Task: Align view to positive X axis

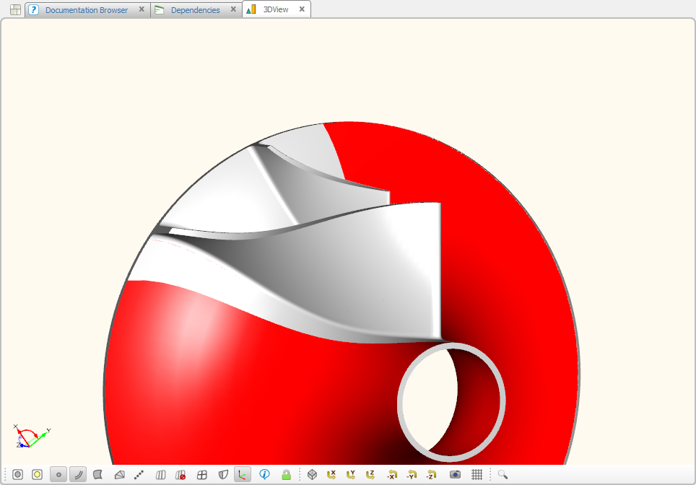Action: (x=331, y=474)
